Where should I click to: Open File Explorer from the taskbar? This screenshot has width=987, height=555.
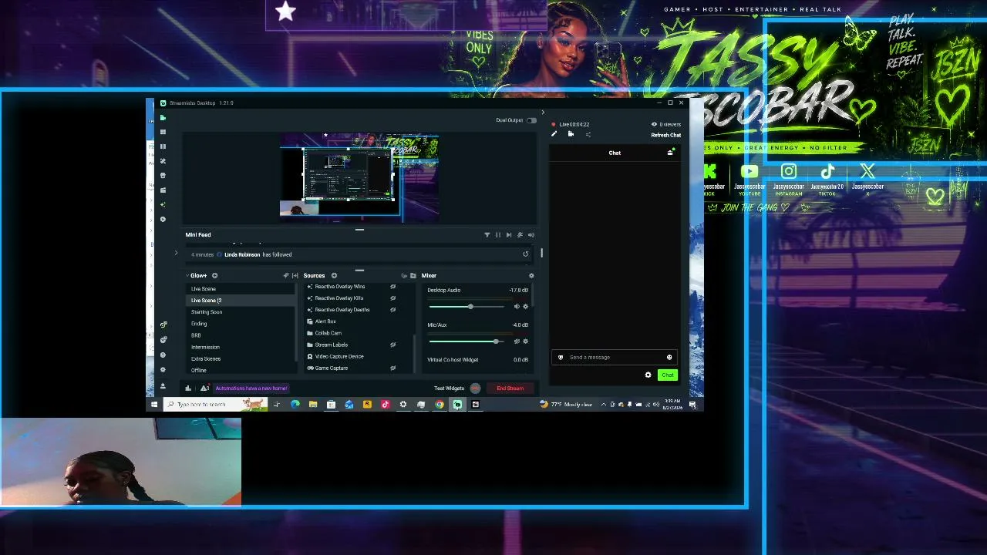(313, 405)
